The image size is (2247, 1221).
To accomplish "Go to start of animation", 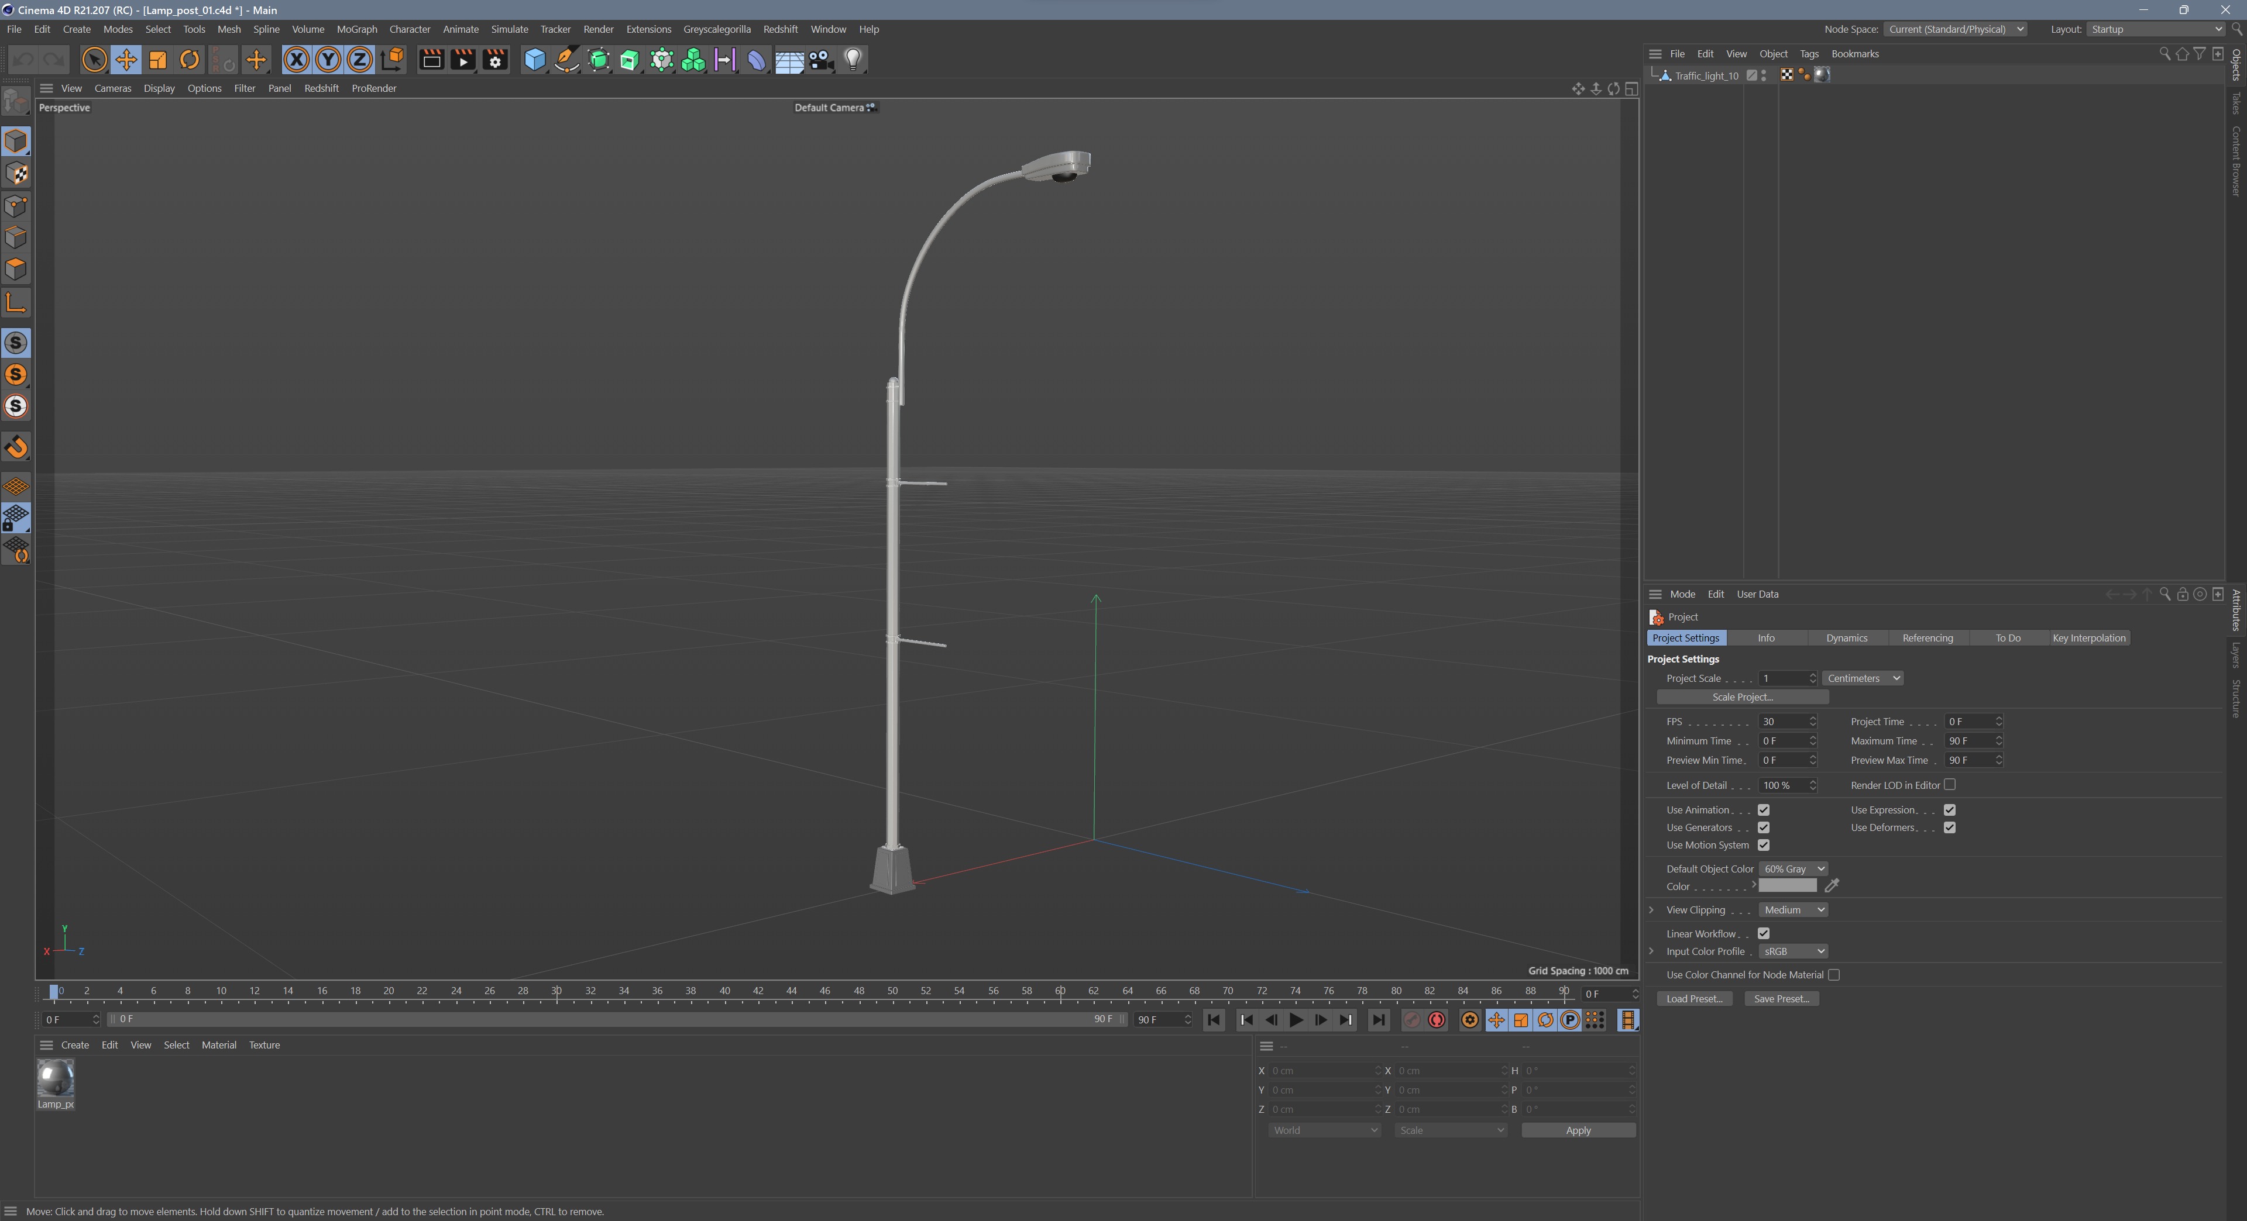I will (x=1214, y=1020).
